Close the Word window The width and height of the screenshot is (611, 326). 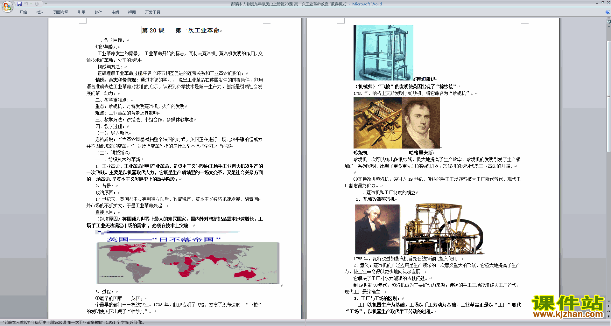pos(608,3)
